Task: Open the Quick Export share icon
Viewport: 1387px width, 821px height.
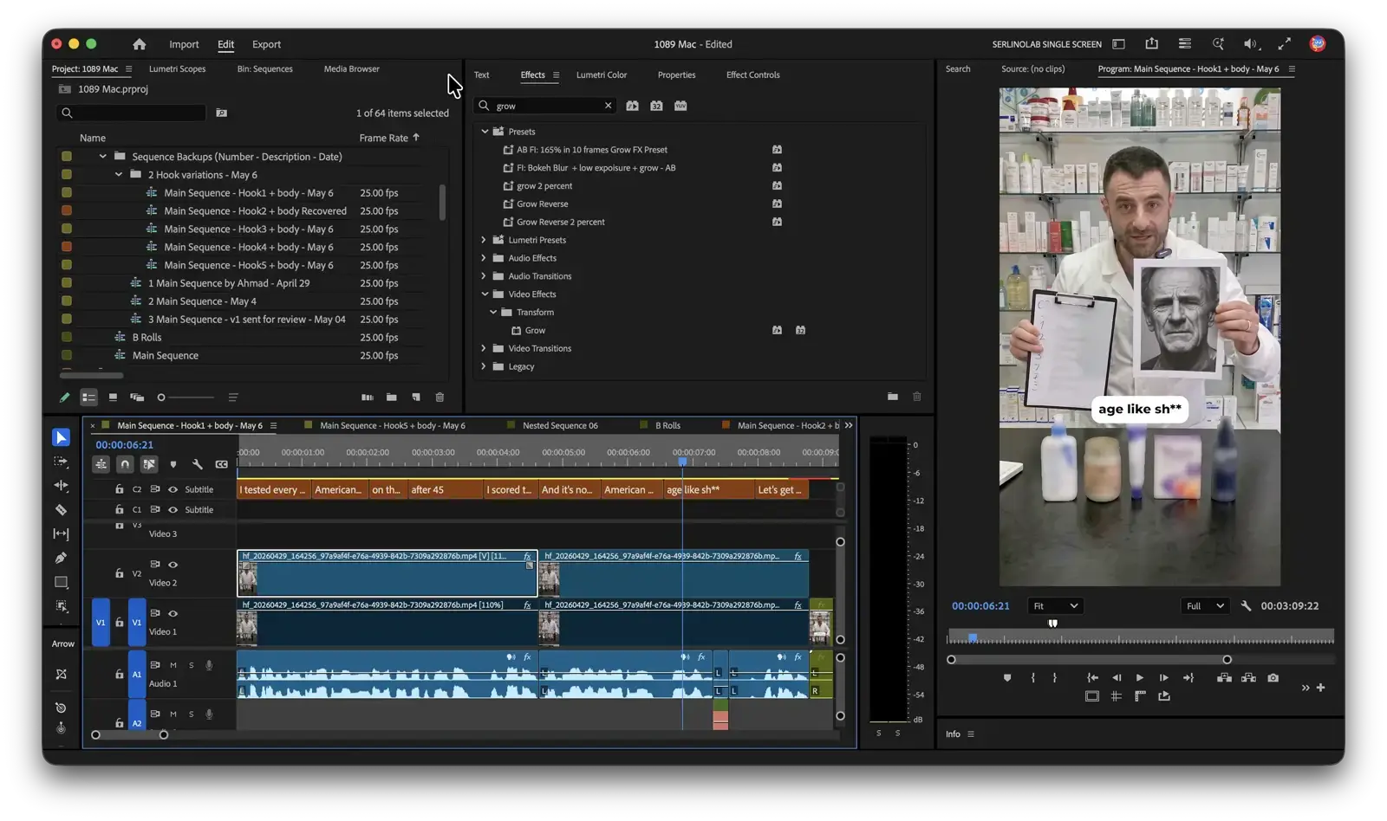Action: pyautogui.click(x=1151, y=43)
